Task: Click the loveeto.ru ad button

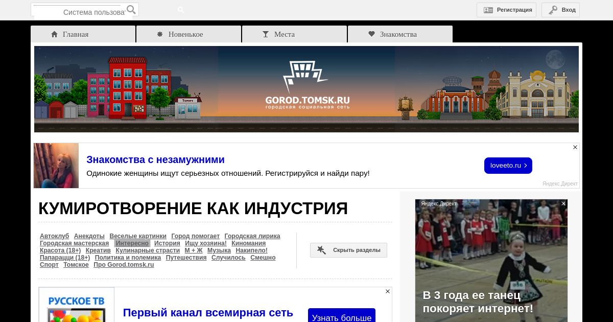Action: (508, 166)
